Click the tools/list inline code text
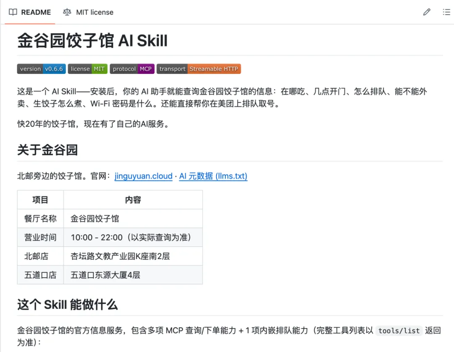 point(399,331)
